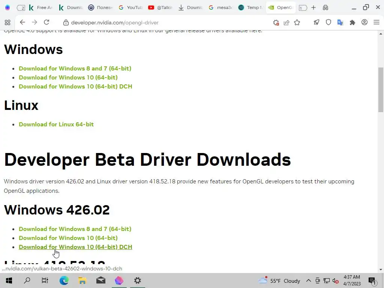384x288 pixels.
Task: Download general driver for Windows 10 (64-bit)
Action: [68, 77]
